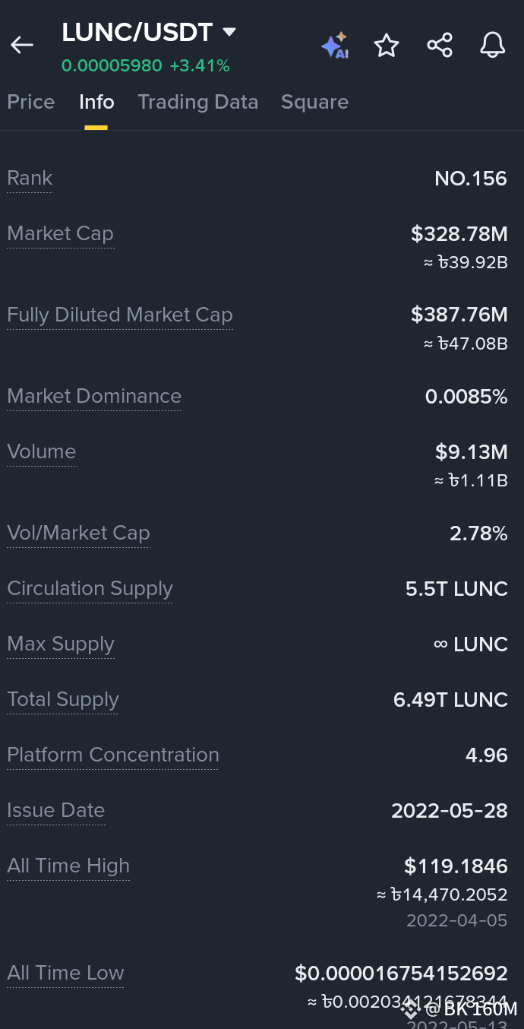Switch to the Price tab
The height and width of the screenshot is (1029, 524).
[x=31, y=102]
